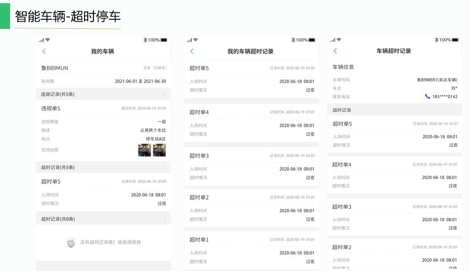Tap license plate 鲁B89MUN
The height and width of the screenshot is (271, 470).
coord(55,68)
